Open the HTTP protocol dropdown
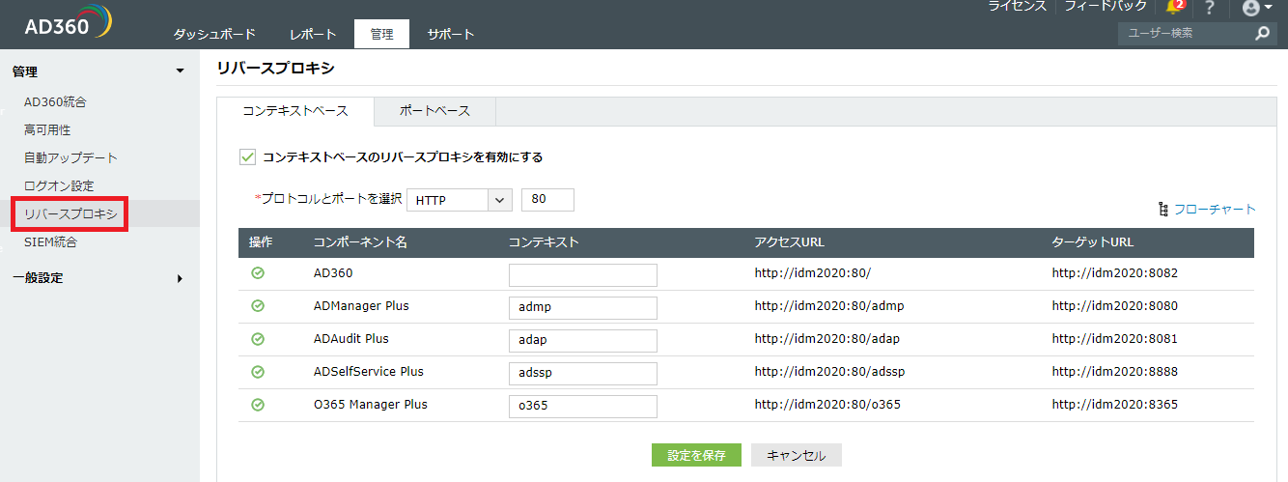1288x482 pixels. (x=459, y=200)
